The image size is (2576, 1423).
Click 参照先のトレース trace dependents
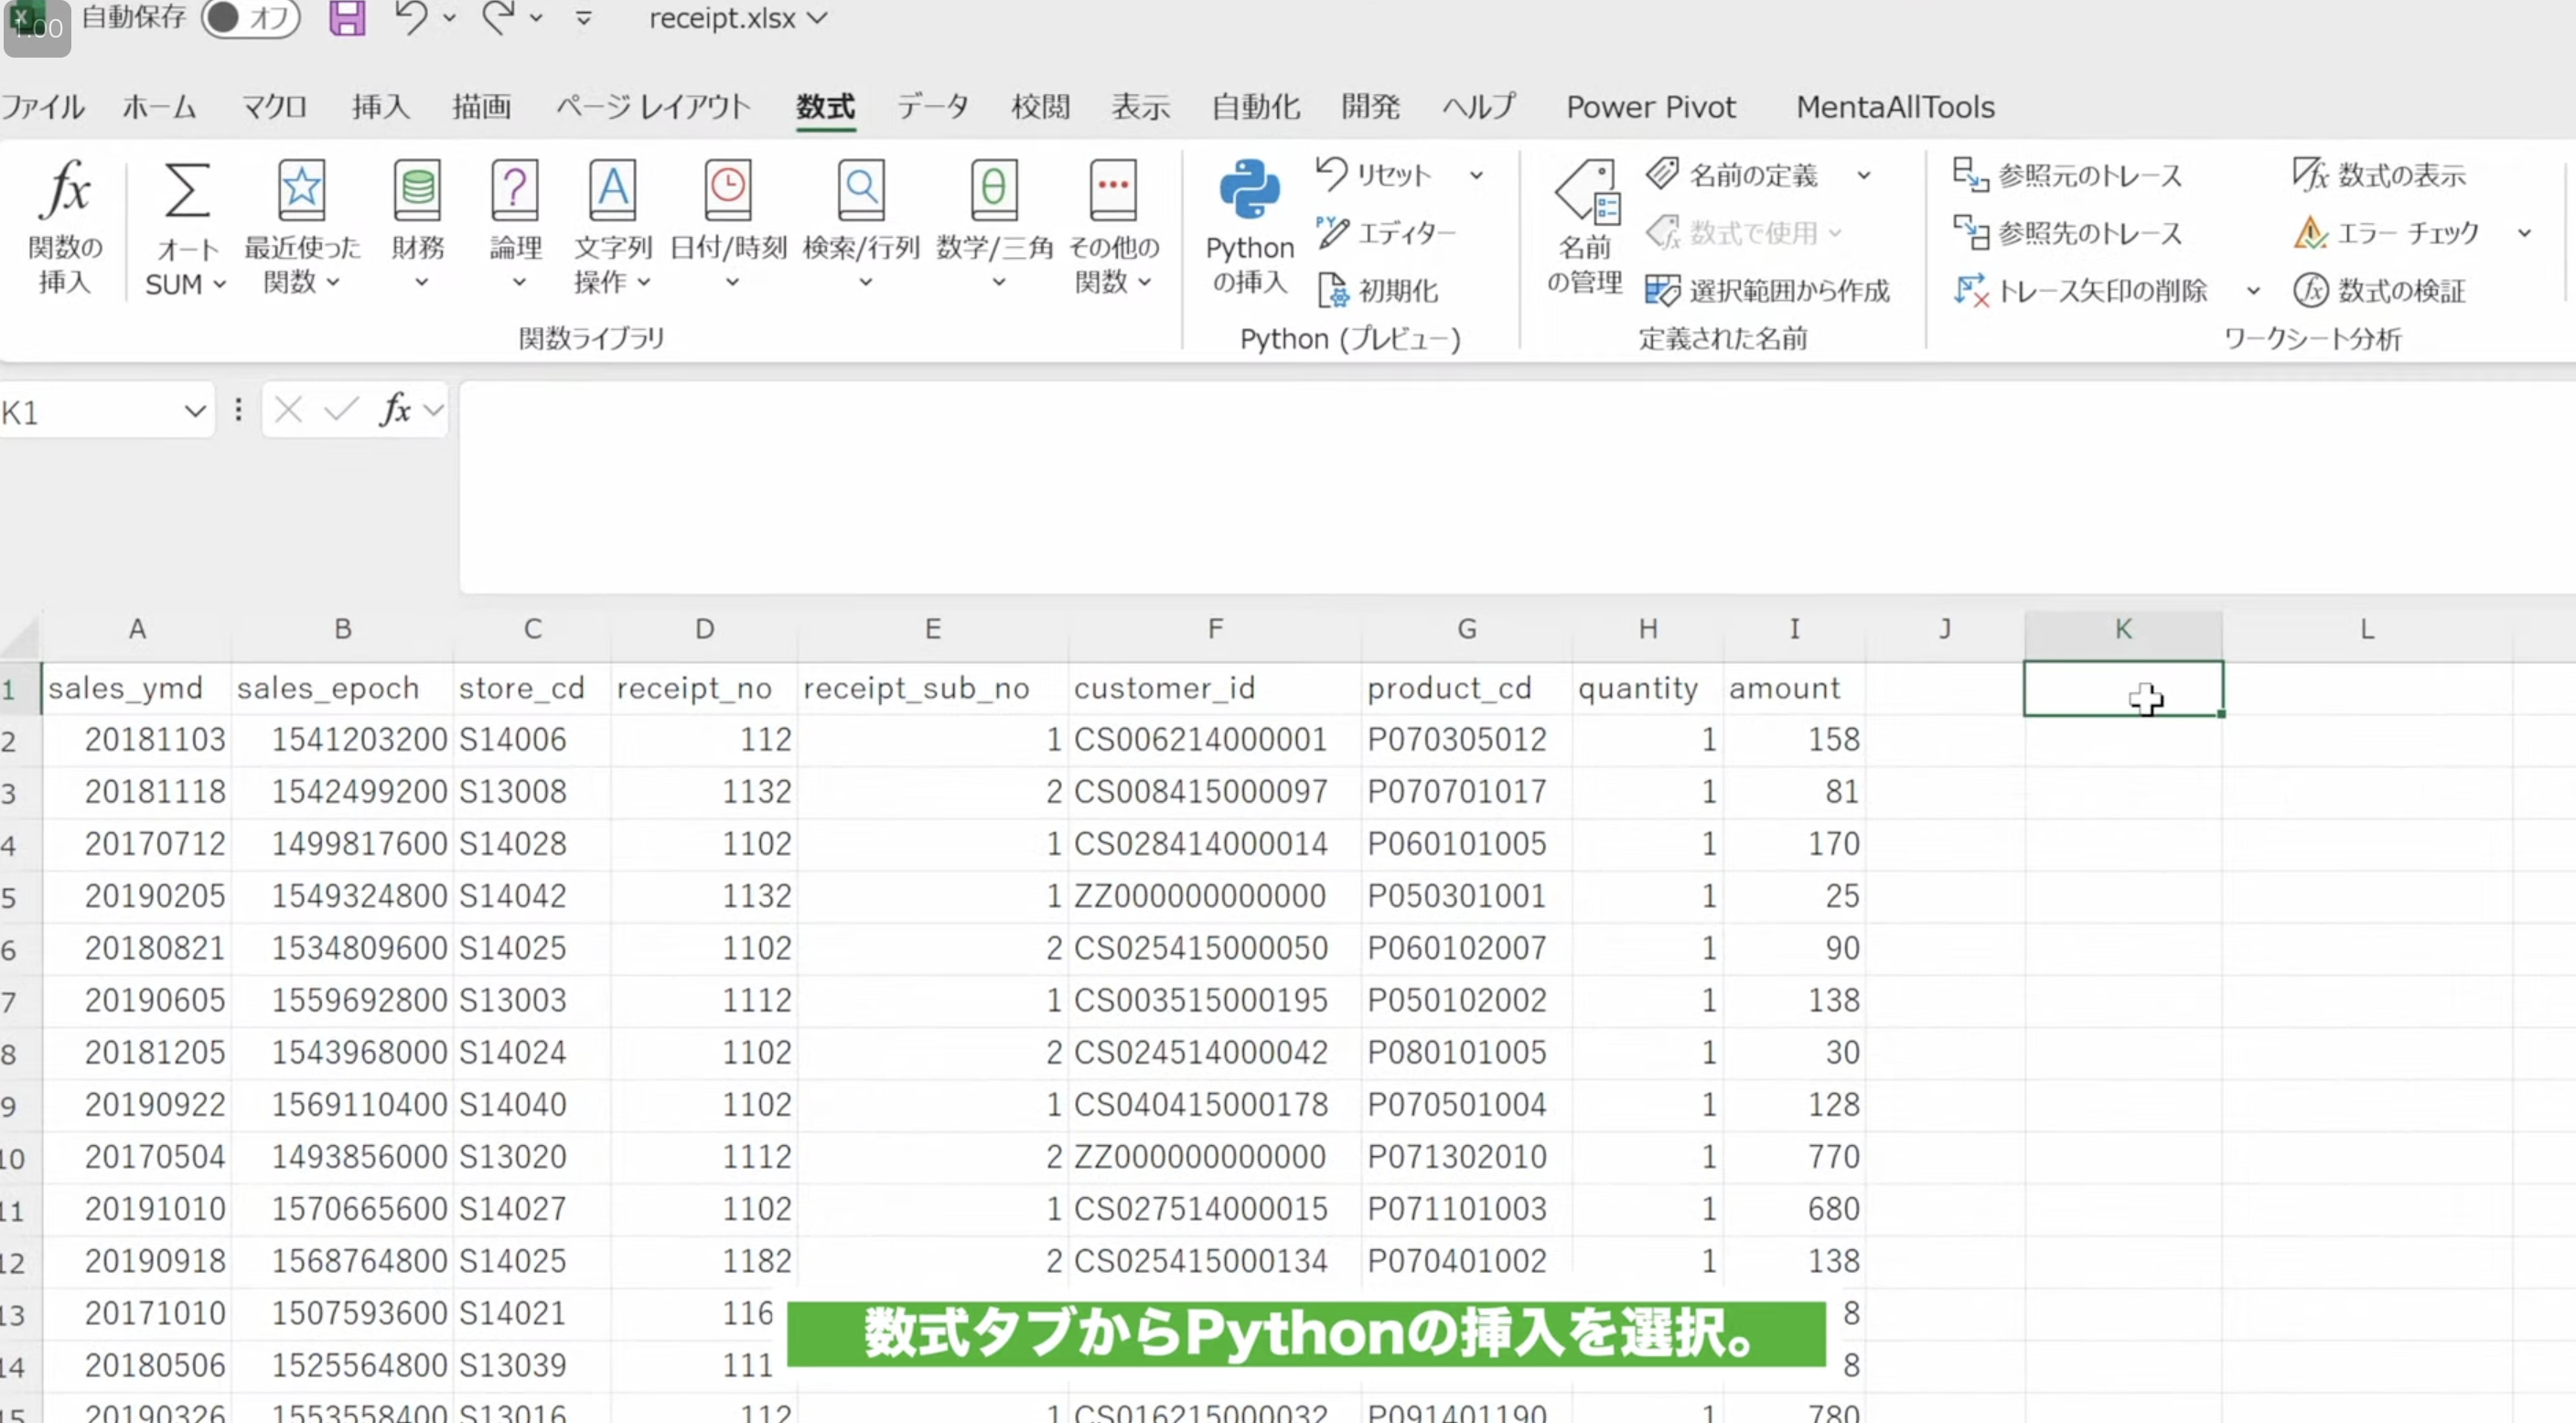click(2067, 233)
